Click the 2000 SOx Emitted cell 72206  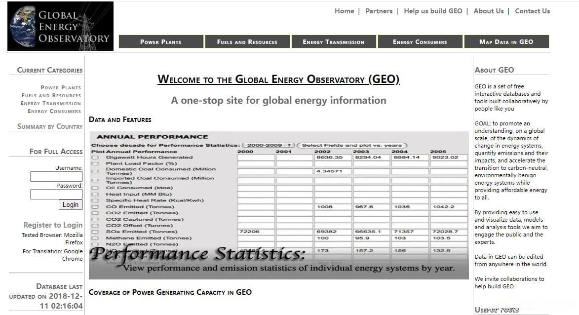tap(256, 232)
